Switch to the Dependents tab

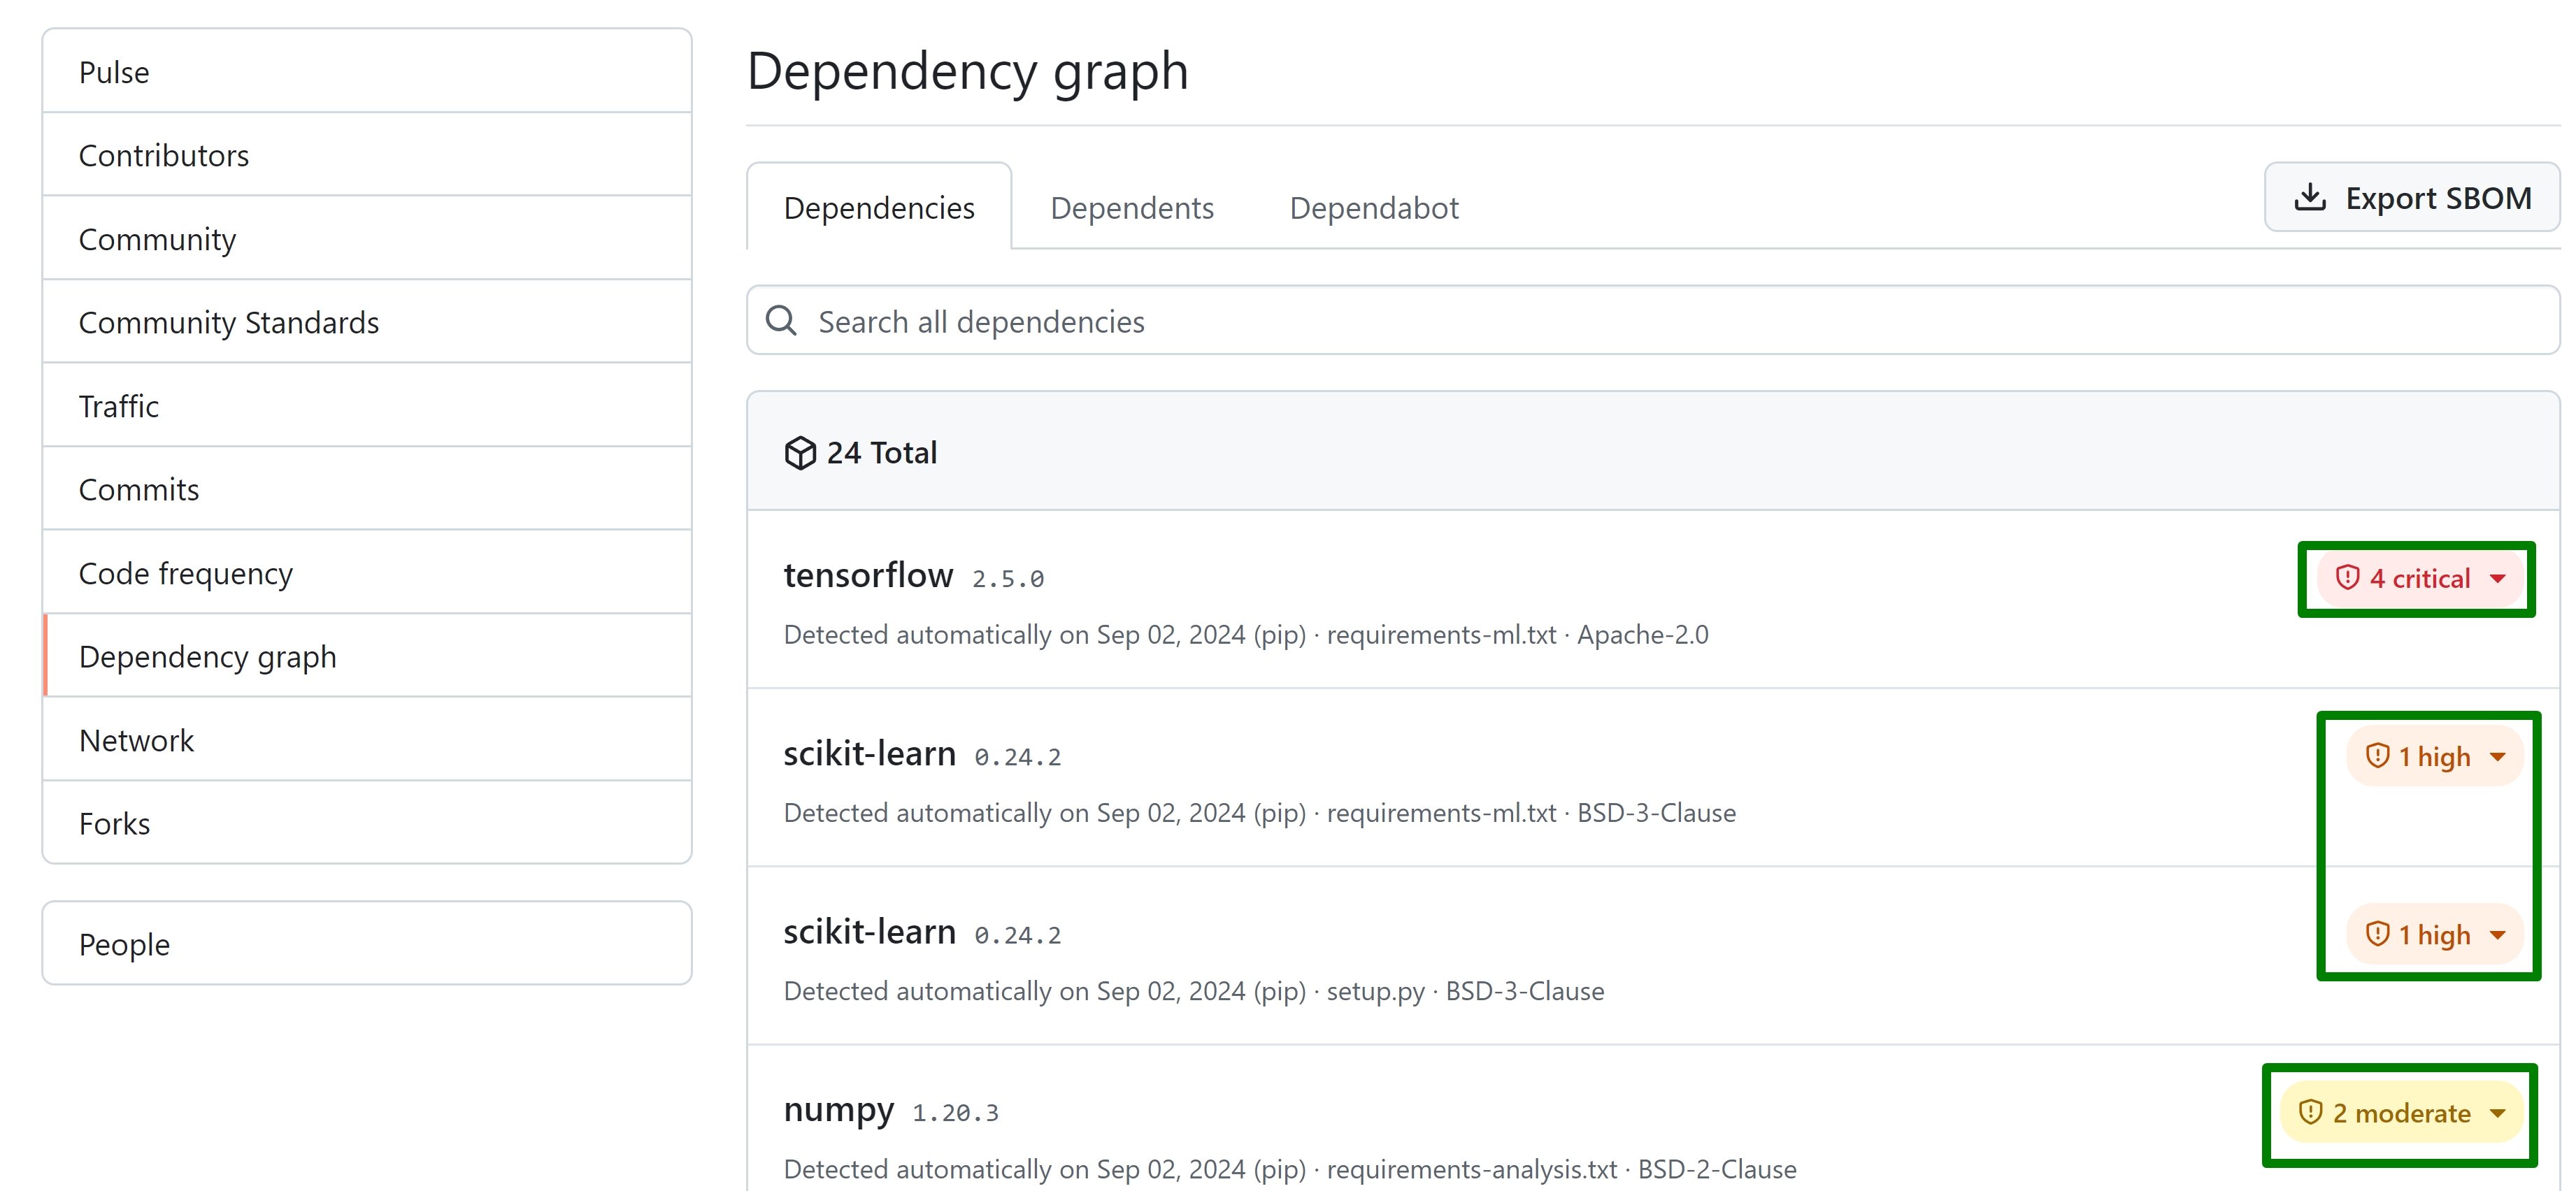[1132, 207]
